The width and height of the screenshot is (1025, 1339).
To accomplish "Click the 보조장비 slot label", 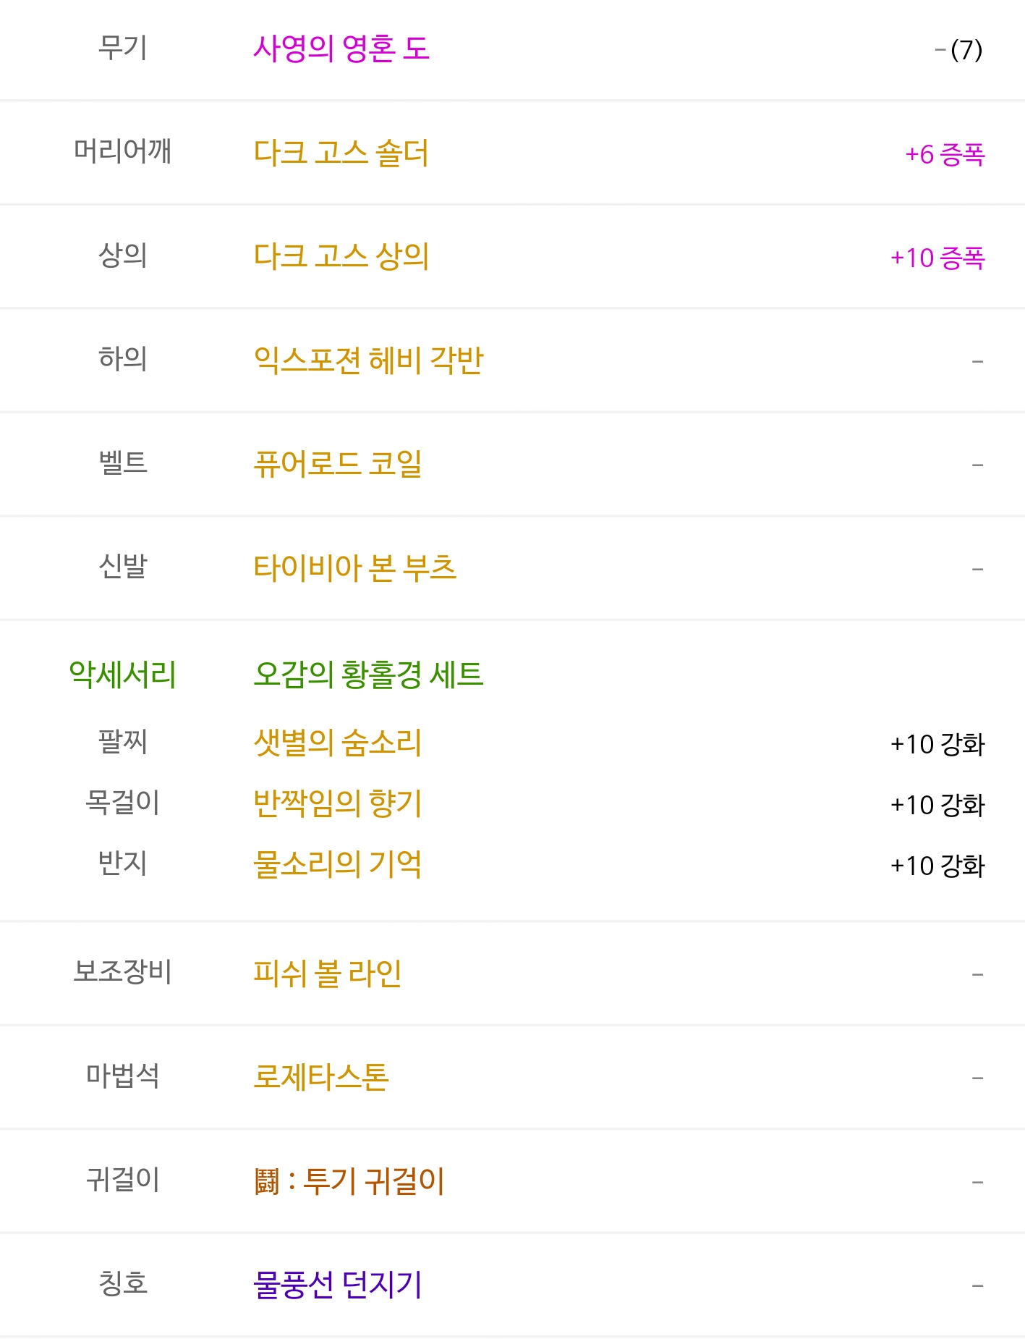I will click(123, 972).
